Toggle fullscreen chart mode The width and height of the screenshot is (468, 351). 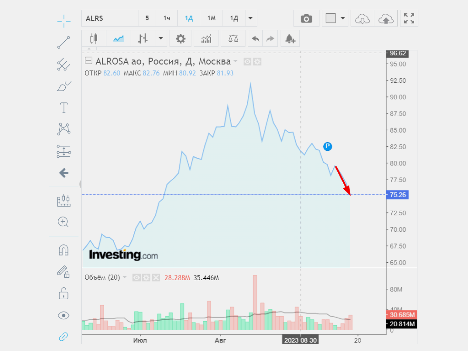pyautogui.click(x=409, y=19)
